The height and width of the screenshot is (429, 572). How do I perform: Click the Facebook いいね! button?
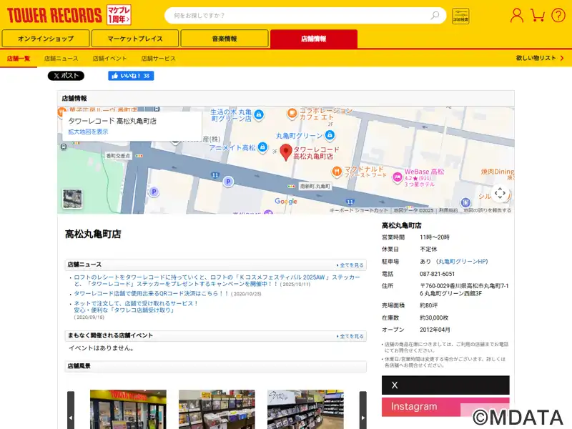pyautogui.click(x=131, y=76)
